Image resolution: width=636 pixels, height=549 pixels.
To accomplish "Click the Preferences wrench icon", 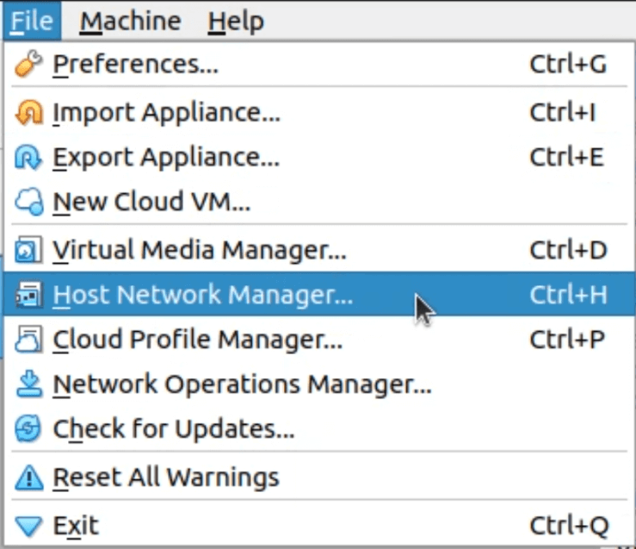I will (28, 64).
